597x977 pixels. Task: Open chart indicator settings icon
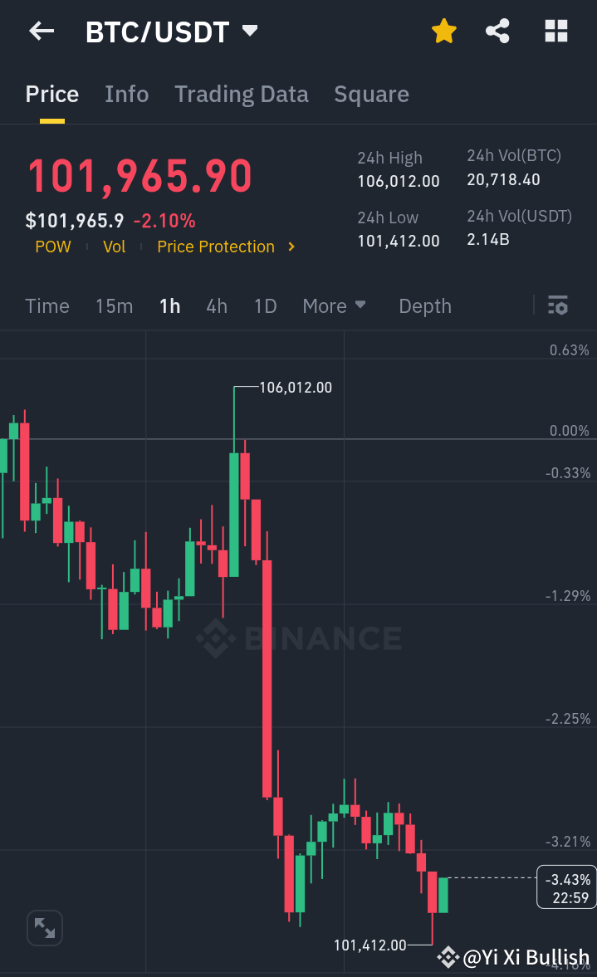[557, 305]
